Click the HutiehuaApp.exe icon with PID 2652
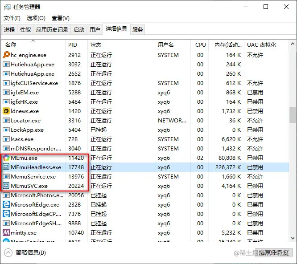The image size is (297, 264). (x=6, y=73)
